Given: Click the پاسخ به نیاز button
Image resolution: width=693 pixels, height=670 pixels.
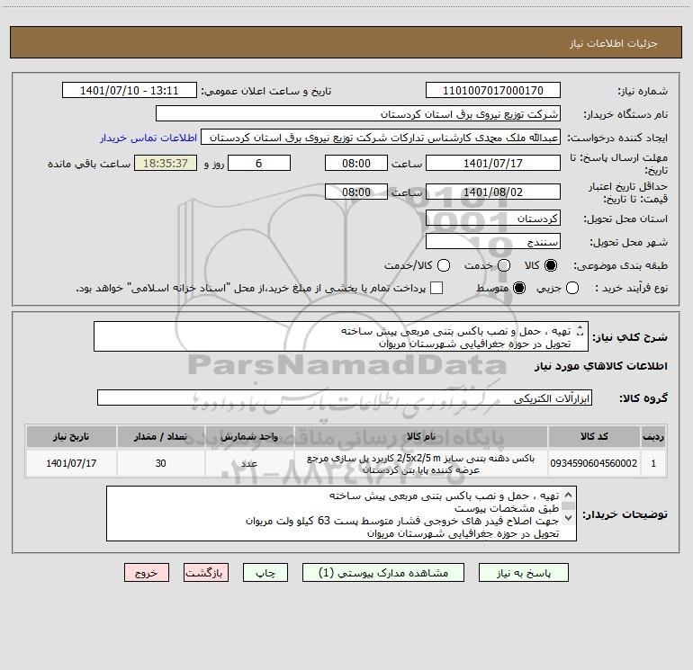Looking at the screenshot, I should click(523, 572).
